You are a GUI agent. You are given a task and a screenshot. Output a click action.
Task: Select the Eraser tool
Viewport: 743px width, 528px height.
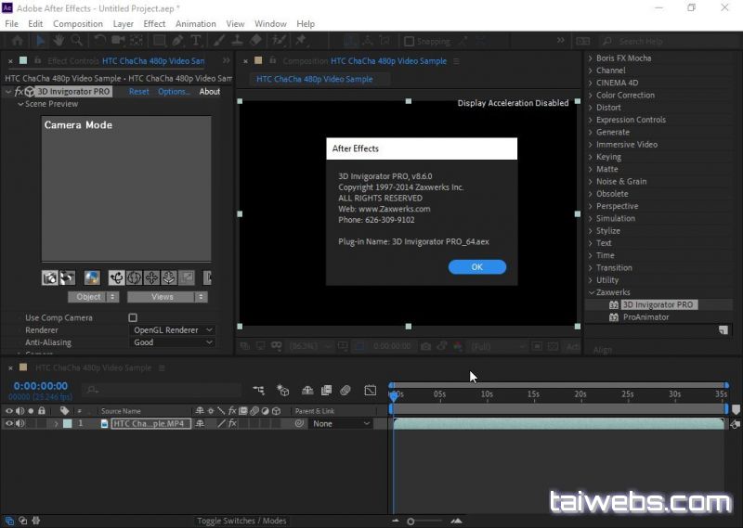(x=257, y=41)
